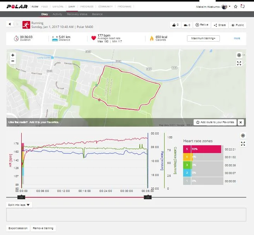The width and height of the screenshot is (254, 235).
Task: Expand the heart rate graph to fullscreen
Action: tap(243, 143)
